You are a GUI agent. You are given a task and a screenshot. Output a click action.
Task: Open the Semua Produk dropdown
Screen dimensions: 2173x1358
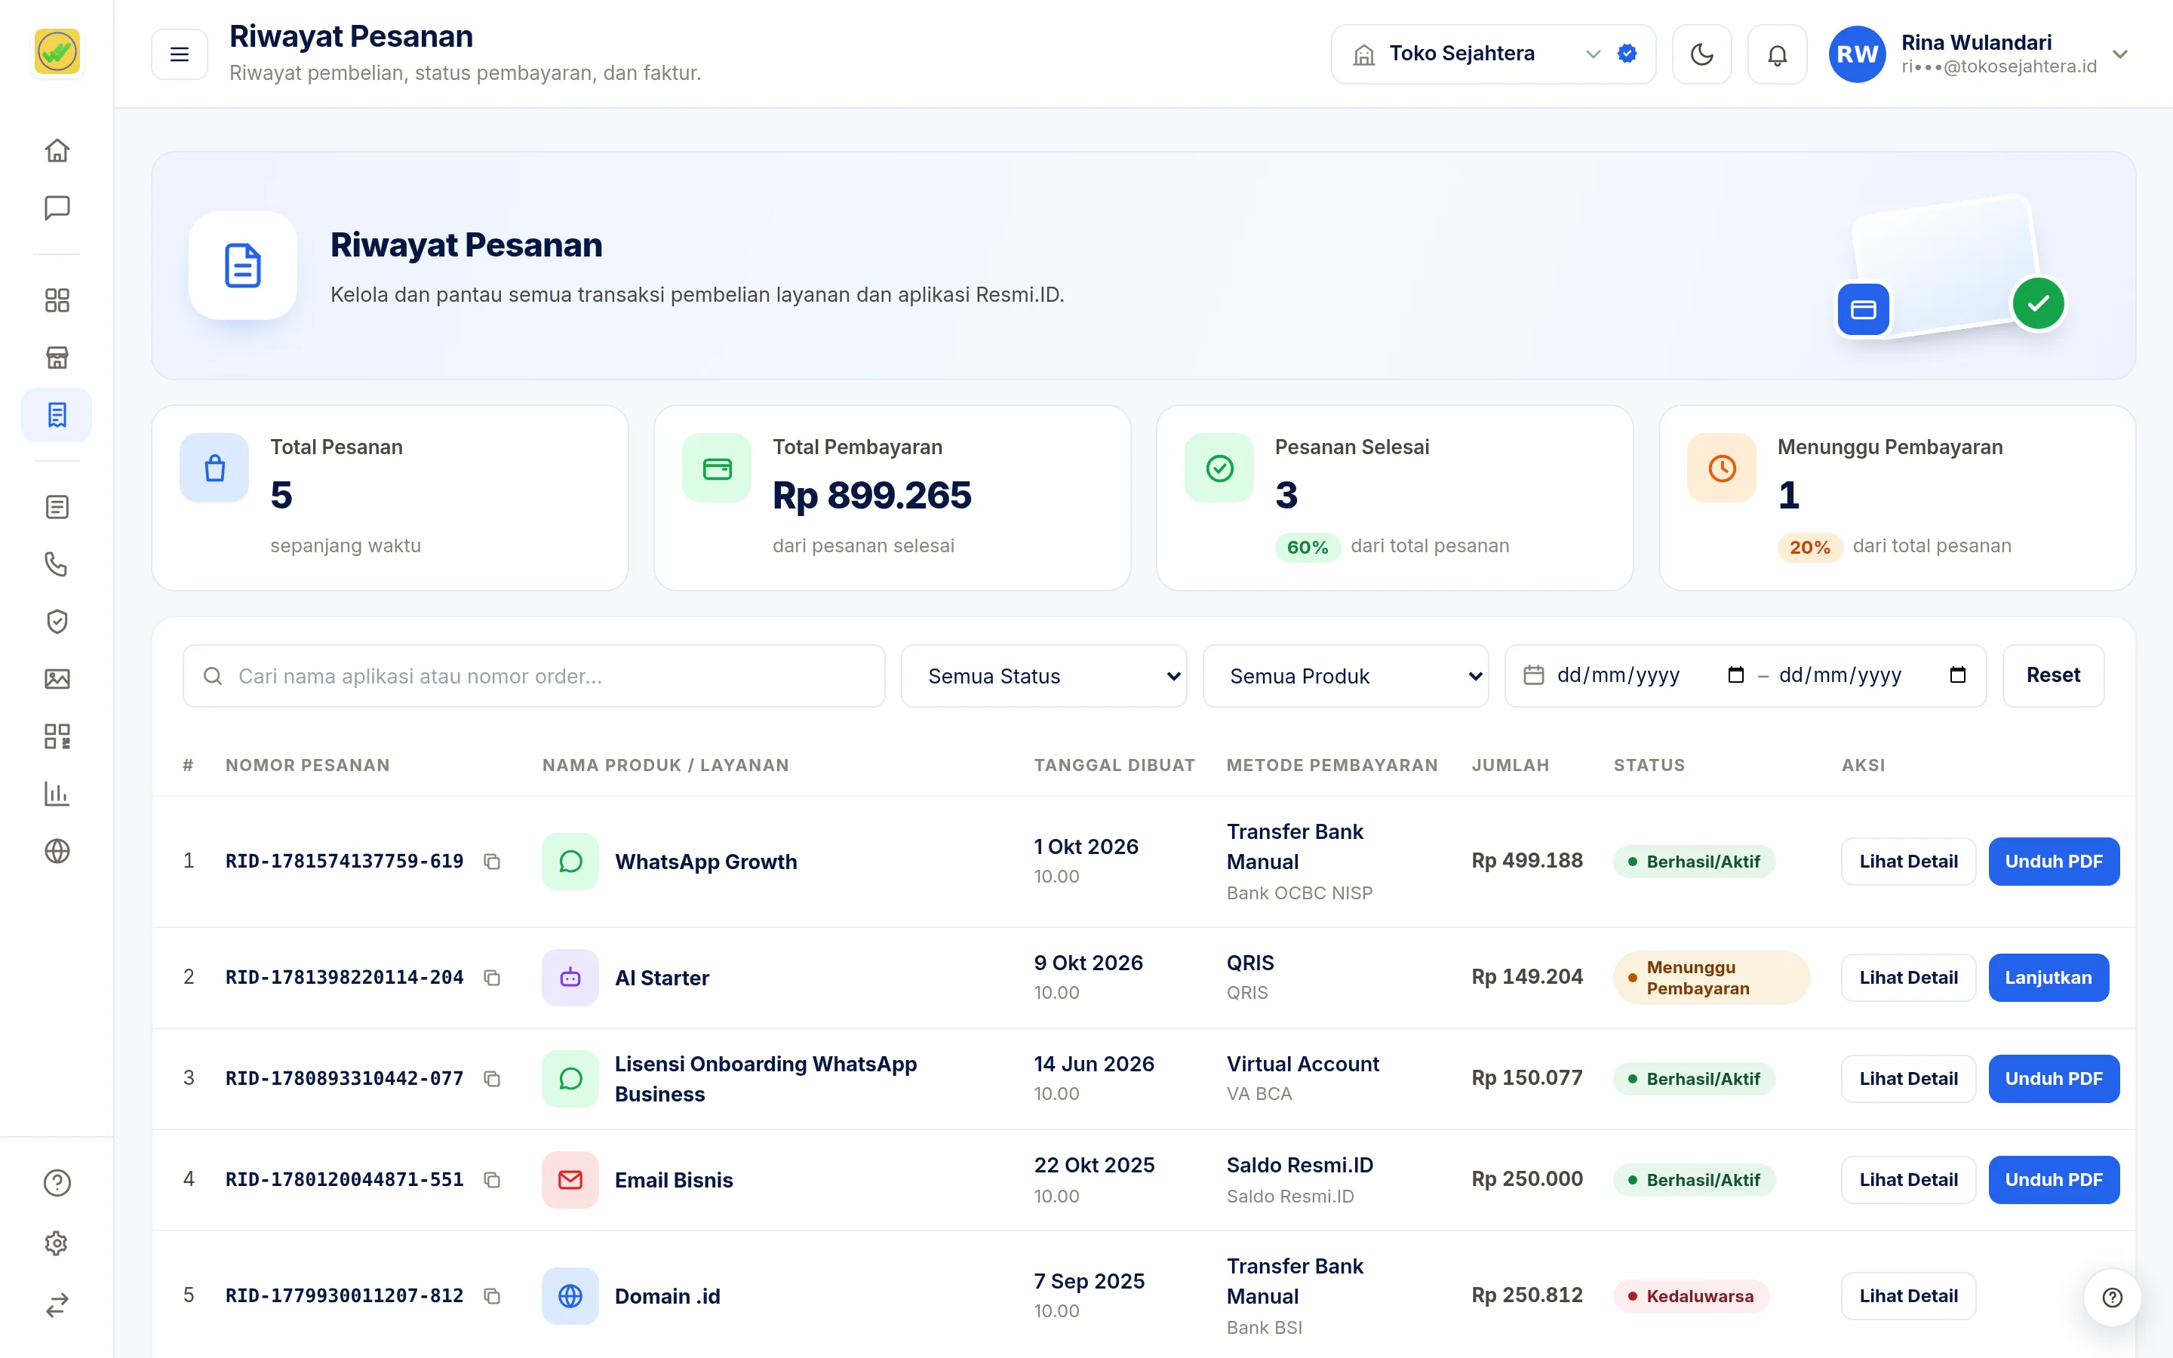pos(1345,676)
